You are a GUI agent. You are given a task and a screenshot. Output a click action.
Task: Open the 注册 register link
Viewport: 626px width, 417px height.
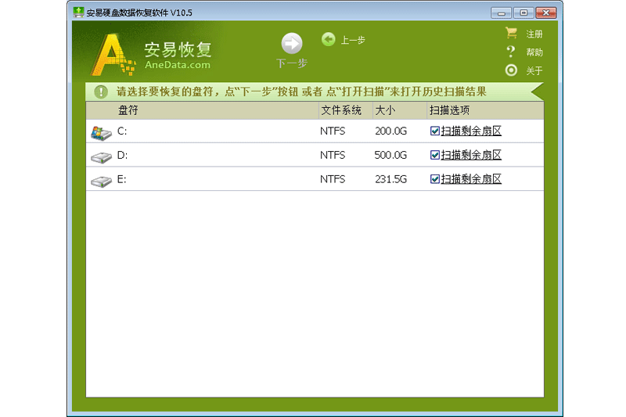point(534,34)
